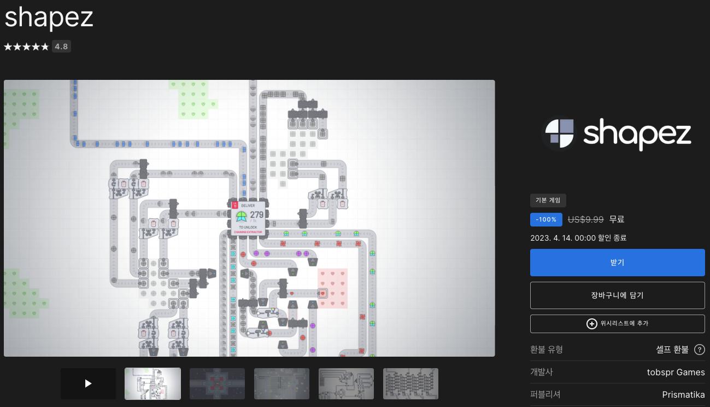Select the white factory screenshot thumbnail
The width and height of the screenshot is (710, 407).
152,383
